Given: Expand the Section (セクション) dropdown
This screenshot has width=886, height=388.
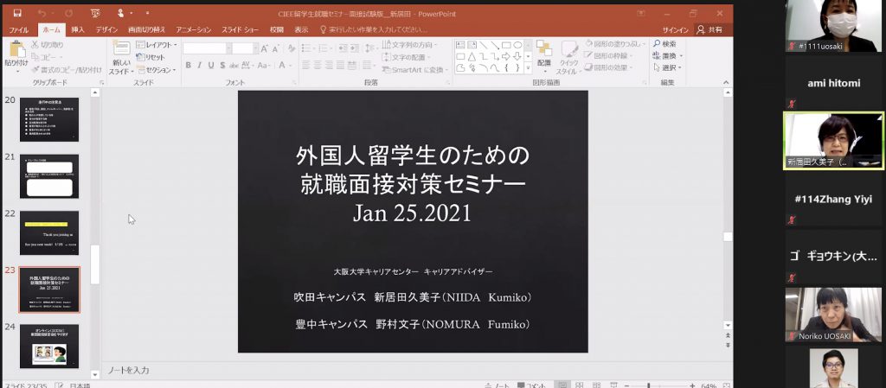Looking at the screenshot, I should click(157, 70).
